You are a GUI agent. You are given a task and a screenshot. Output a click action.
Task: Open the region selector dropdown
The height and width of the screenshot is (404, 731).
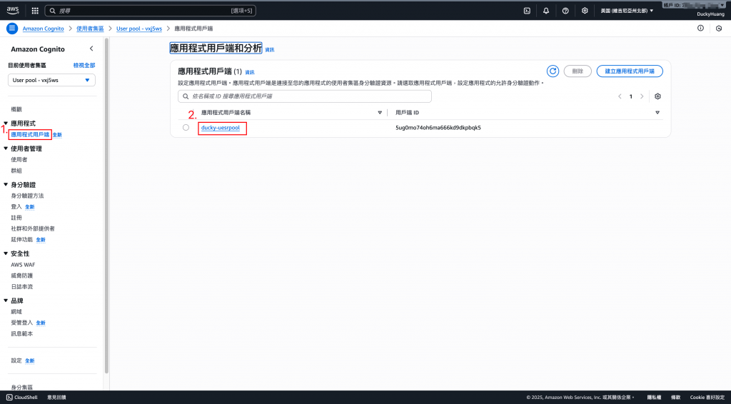click(x=627, y=11)
